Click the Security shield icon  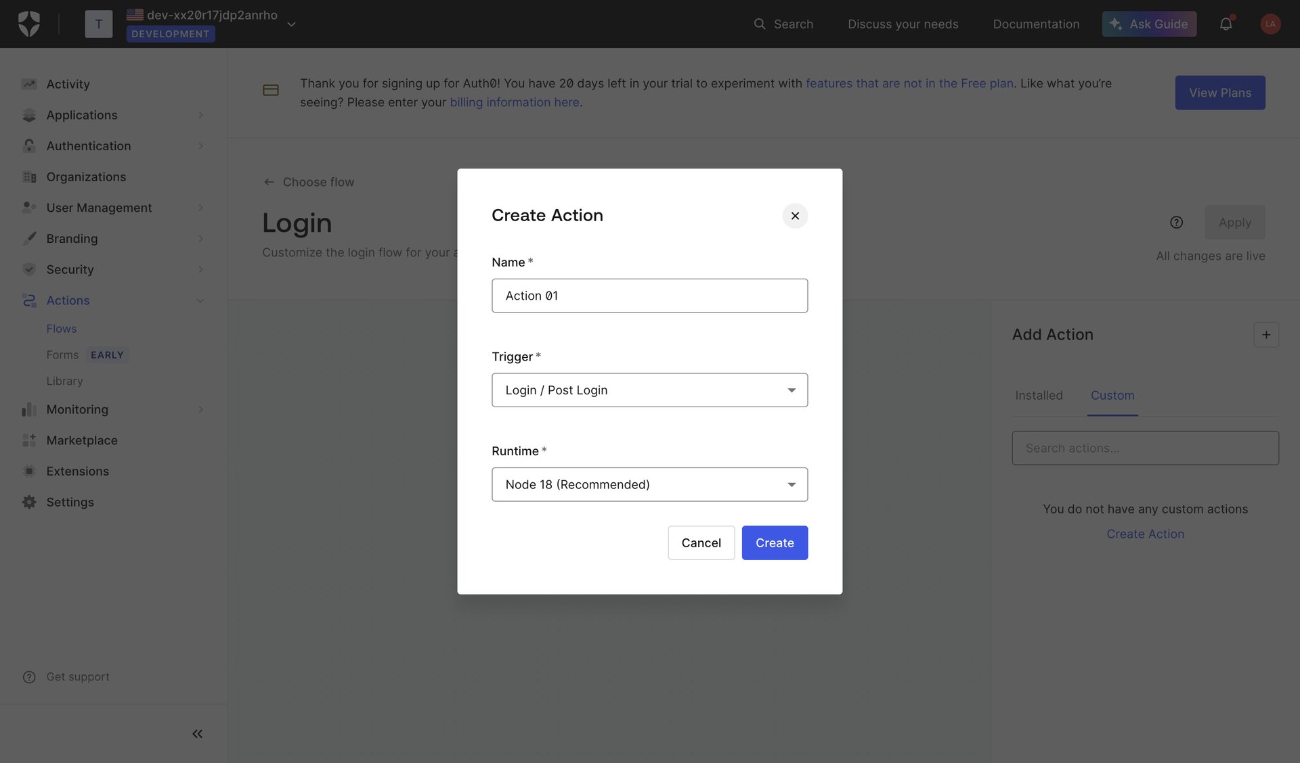pyautogui.click(x=29, y=269)
